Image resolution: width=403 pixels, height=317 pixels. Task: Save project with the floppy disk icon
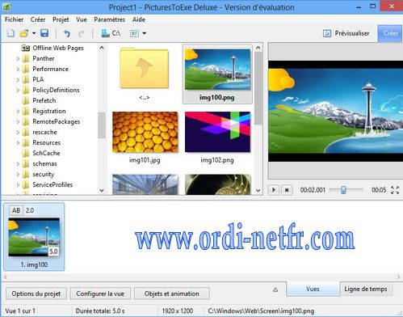(x=44, y=33)
